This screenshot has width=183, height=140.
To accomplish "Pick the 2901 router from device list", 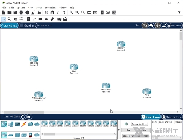I will [x=67, y=124].
